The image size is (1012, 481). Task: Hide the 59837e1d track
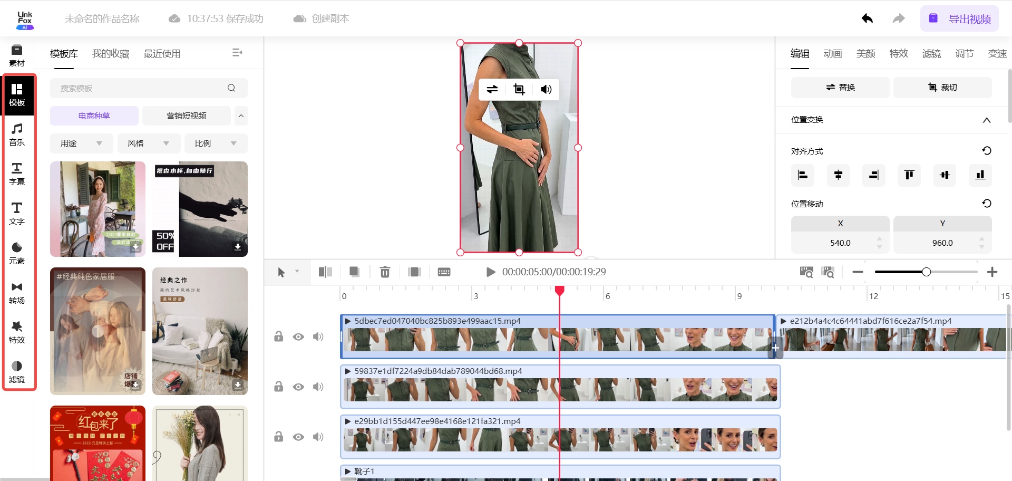298,387
